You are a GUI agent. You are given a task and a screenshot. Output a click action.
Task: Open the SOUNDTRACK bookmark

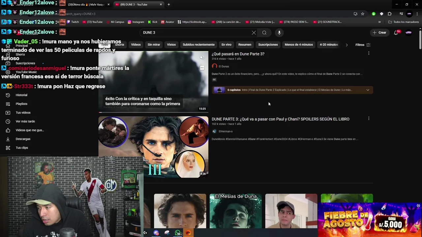(x=327, y=22)
